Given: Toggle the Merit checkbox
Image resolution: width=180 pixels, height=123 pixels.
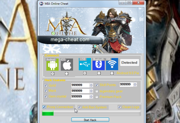Looking at the screenshot, I should point(45,91).
